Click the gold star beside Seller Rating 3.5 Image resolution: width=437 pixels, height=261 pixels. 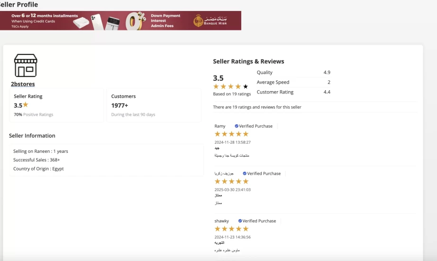26,104
